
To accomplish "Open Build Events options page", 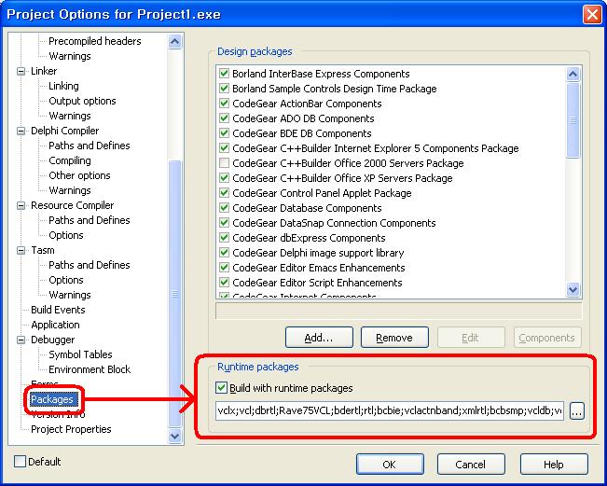I will coord(58,310).
